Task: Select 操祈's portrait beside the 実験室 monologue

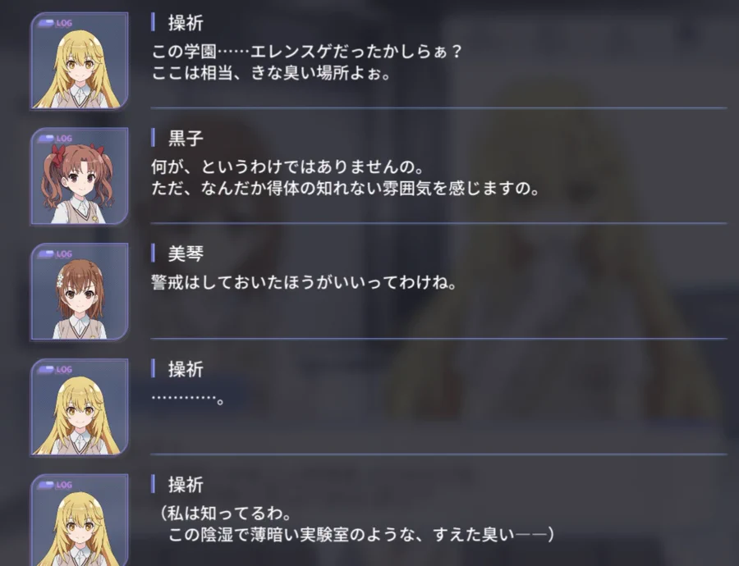Action: tap(79, 520)
